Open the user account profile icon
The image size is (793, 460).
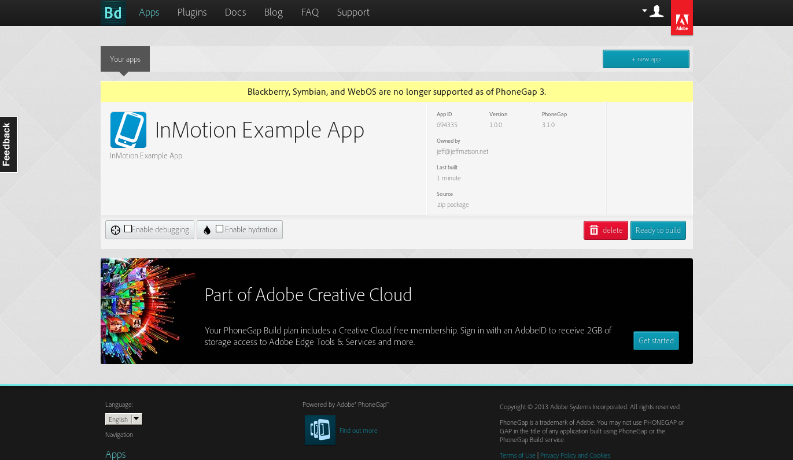click(x=656, y=12)
